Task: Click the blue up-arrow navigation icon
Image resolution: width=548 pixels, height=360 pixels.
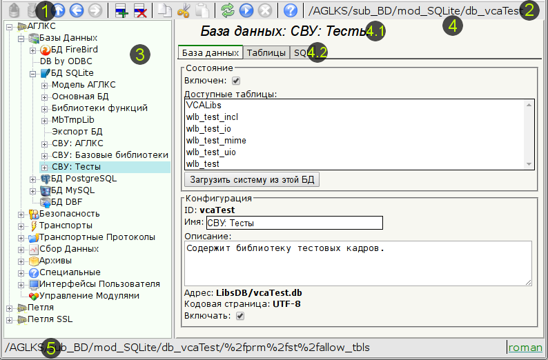Action: pyautogui.click(x=59, y=10)
